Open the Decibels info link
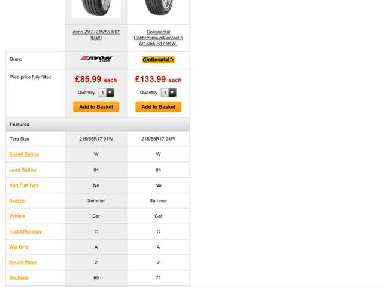 pyautogui.click(x=19, y=277)
